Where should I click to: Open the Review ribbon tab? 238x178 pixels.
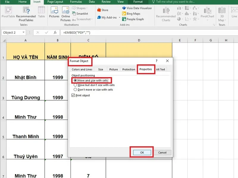[x=106, y=2]
